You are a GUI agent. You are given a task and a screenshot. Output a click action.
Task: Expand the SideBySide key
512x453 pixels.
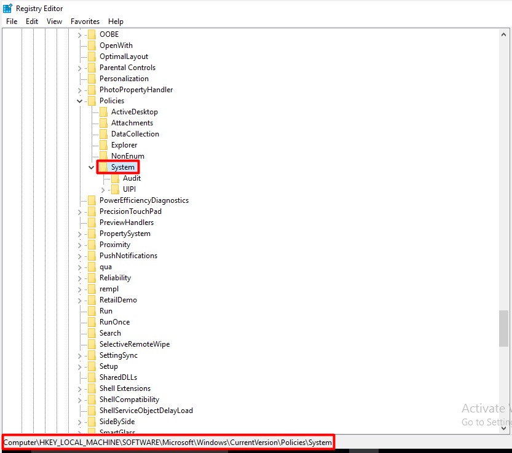tap(80, 422)
